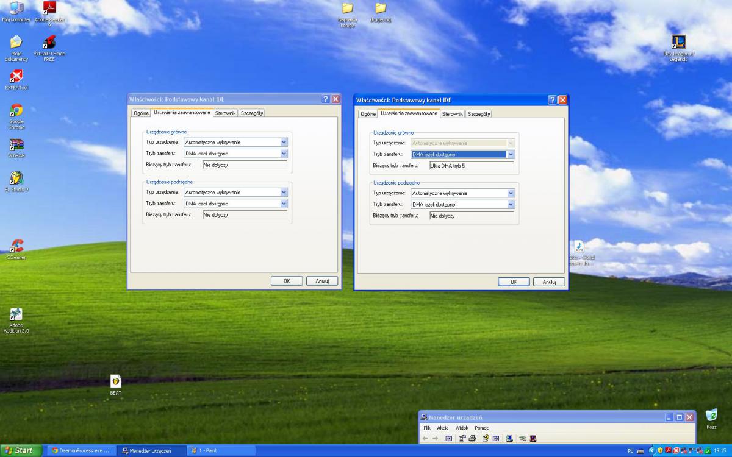Scan for hardware changes in Menedżer urządzeń toolbar
This screenshot has height=457, width=732.
click(x=509, y=438)
